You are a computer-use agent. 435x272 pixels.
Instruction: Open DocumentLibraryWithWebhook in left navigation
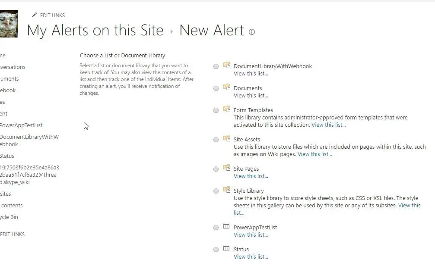tap(29, 141)
